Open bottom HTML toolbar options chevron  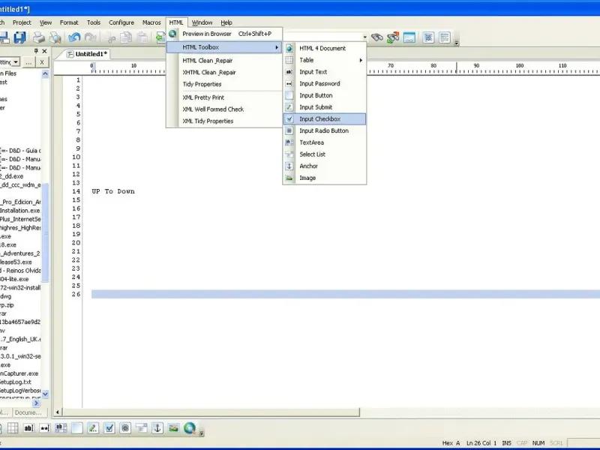201,433
